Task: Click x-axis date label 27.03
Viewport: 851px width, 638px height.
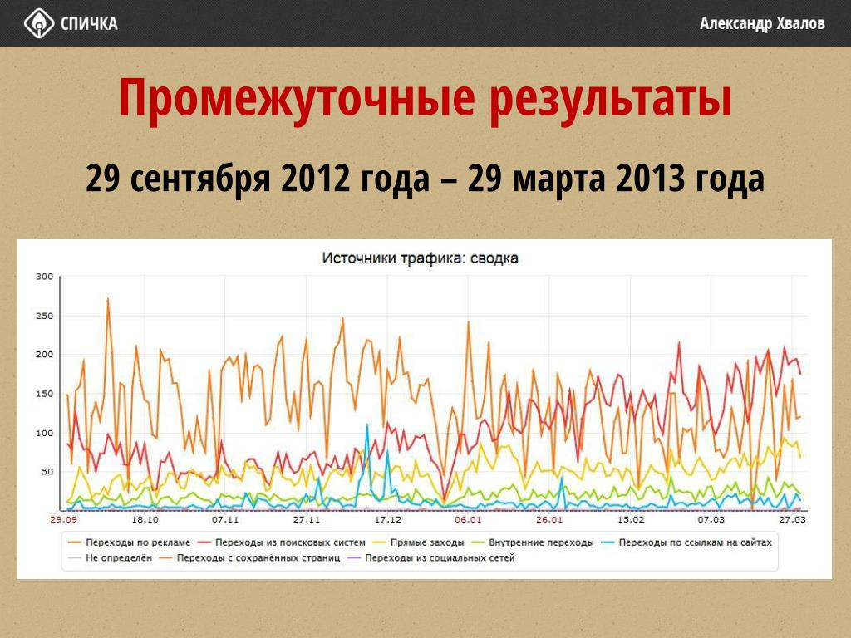Action: (x=792, y=520)
